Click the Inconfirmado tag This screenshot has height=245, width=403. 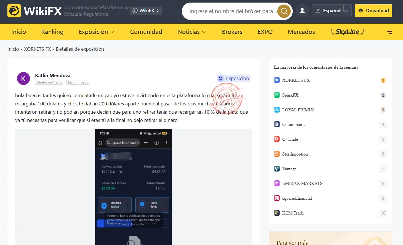[x=78, y=82]
